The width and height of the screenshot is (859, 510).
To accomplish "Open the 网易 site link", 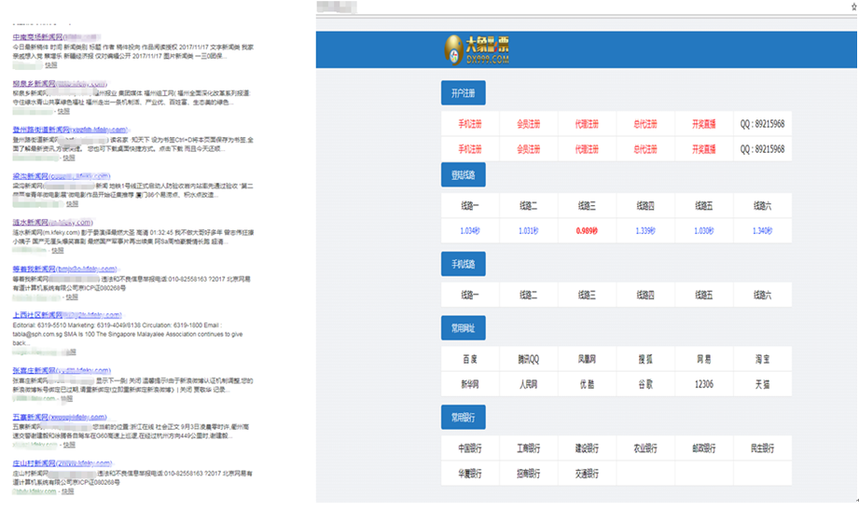I will tap(704, 359).
